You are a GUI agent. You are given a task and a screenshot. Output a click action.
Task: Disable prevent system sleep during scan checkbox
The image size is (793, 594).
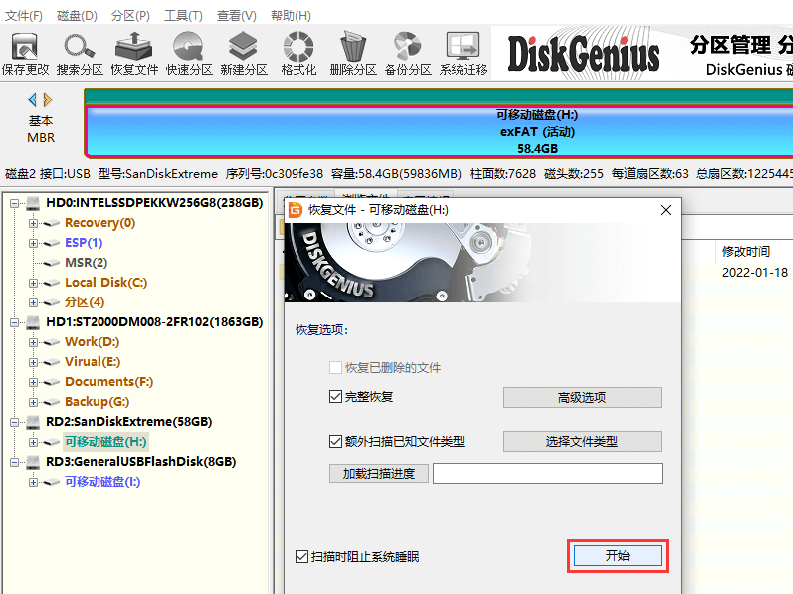point(302,556)
